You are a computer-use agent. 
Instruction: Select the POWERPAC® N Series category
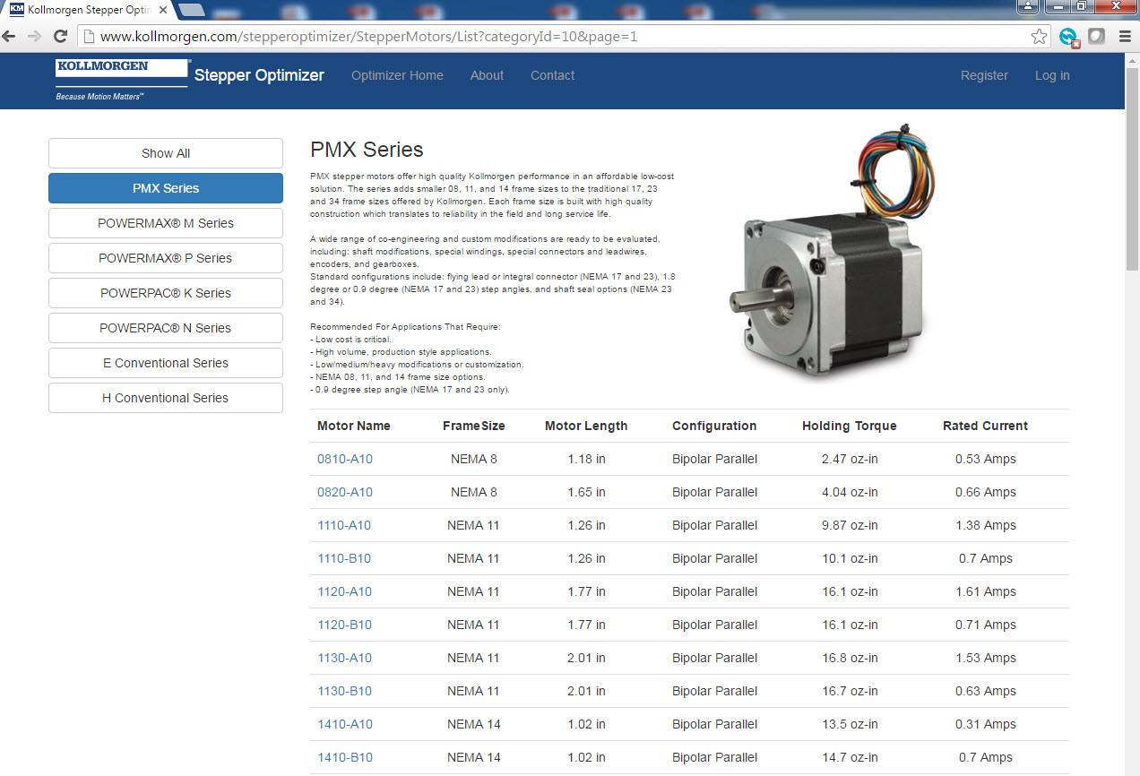[x=166, y=328]
